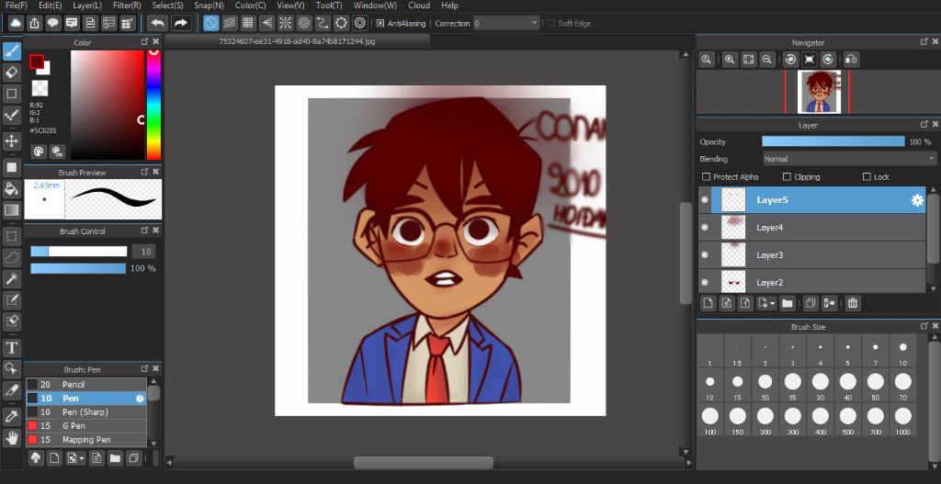Image resolution: width=941 pixels, height=484 pixels.
Task: Select the Pencil brush
Action: coord(85,385)
